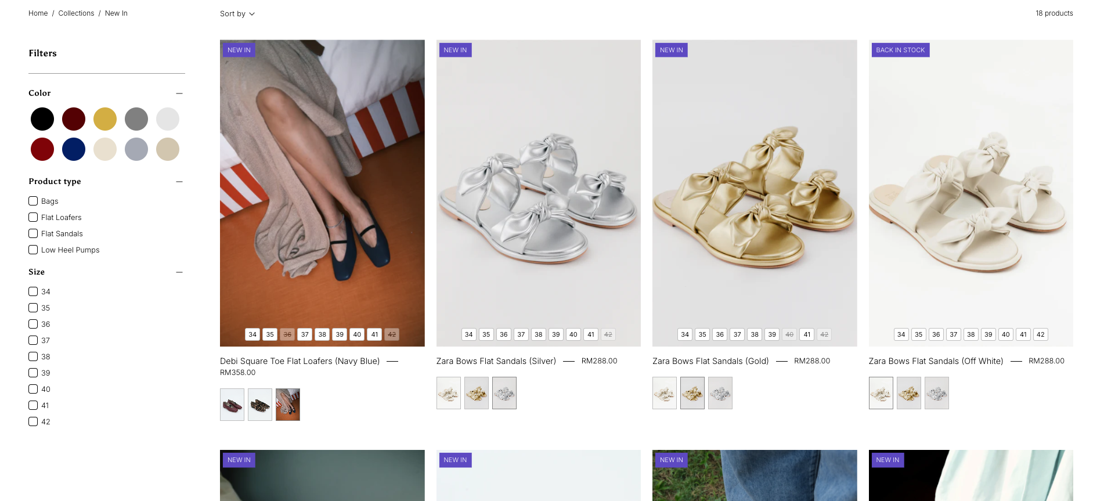The width and height of the screenshot is (1104, 501).
Task: Open Zara Bows Flat Sandals (Silver) product title
Action: coord(496,361)
